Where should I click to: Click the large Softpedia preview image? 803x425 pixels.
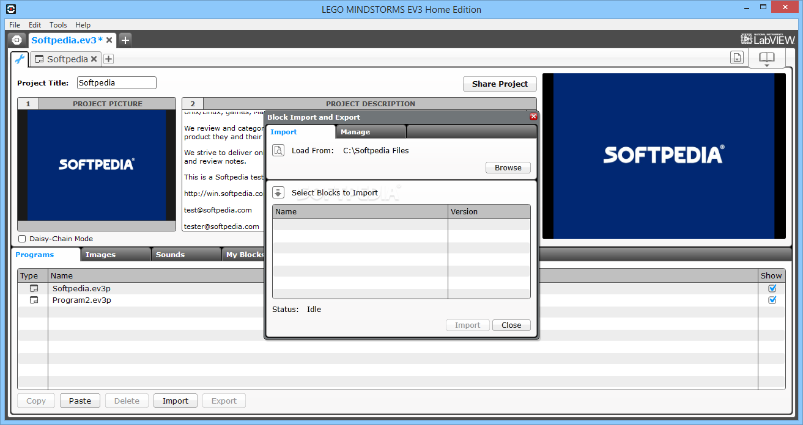coord(664,156)
